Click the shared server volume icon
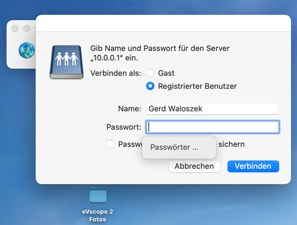Viewport: 297px width, 225px height. (x=67, y=62)
